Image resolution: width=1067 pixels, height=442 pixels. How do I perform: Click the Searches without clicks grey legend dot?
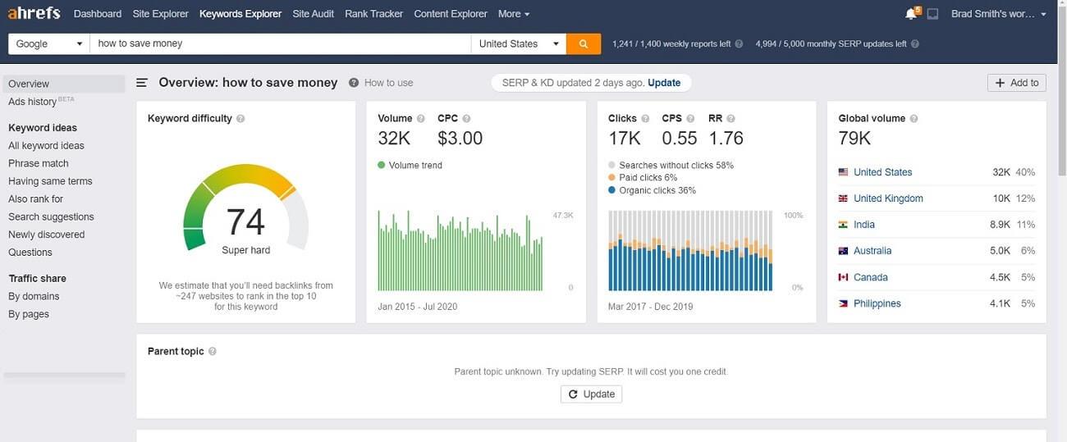click(x=612, y=166)
